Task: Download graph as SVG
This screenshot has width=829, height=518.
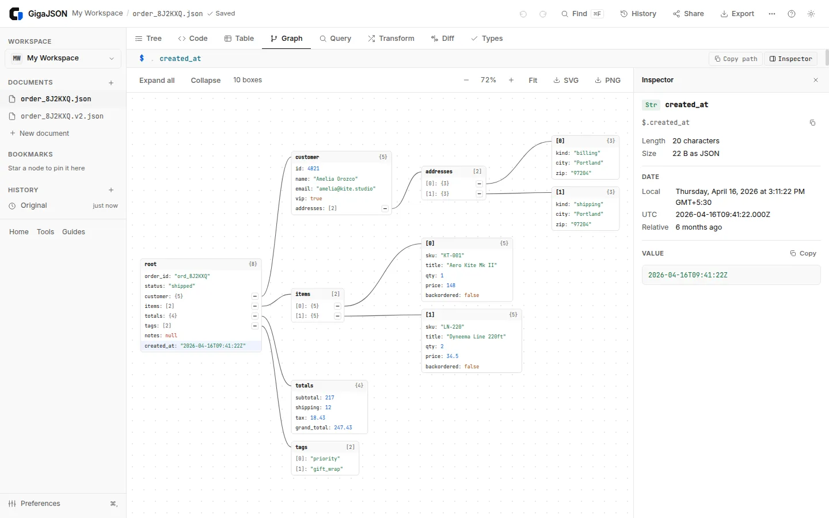Action: click(x=566, y=81)
